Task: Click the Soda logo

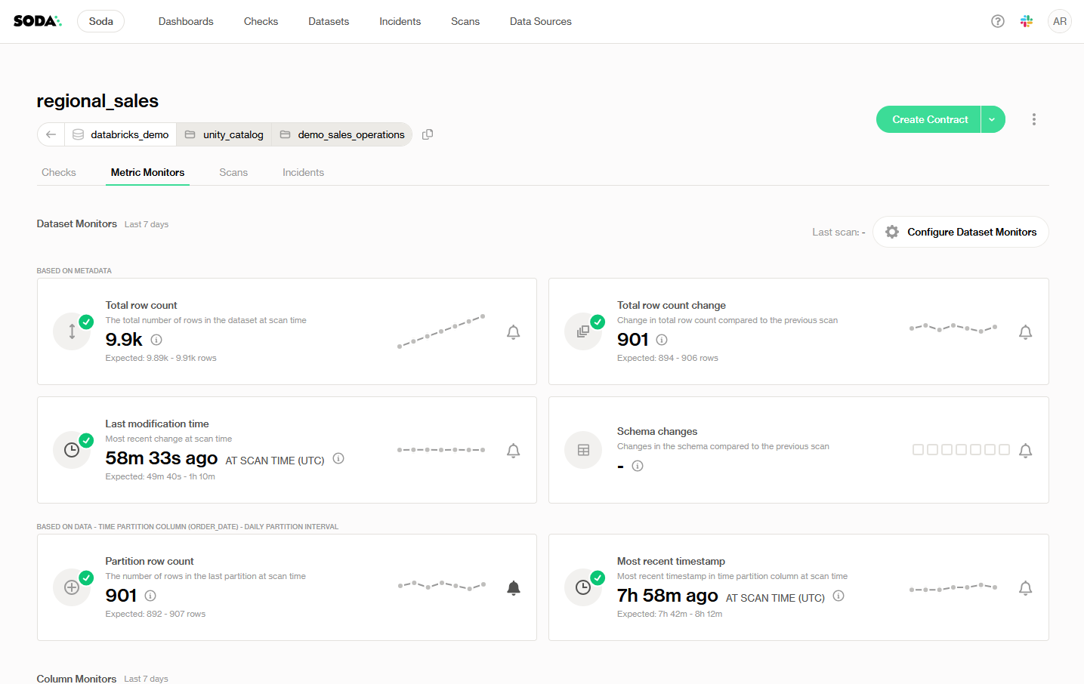Action: (x=37, y=21)
